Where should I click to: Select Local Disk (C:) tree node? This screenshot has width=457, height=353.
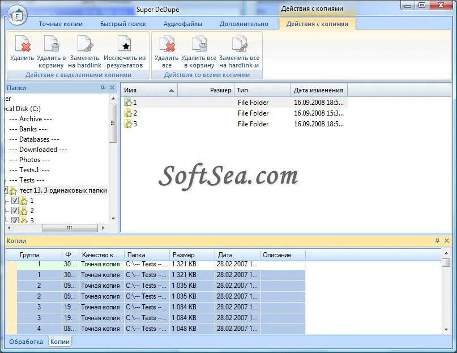coord(23,109)
